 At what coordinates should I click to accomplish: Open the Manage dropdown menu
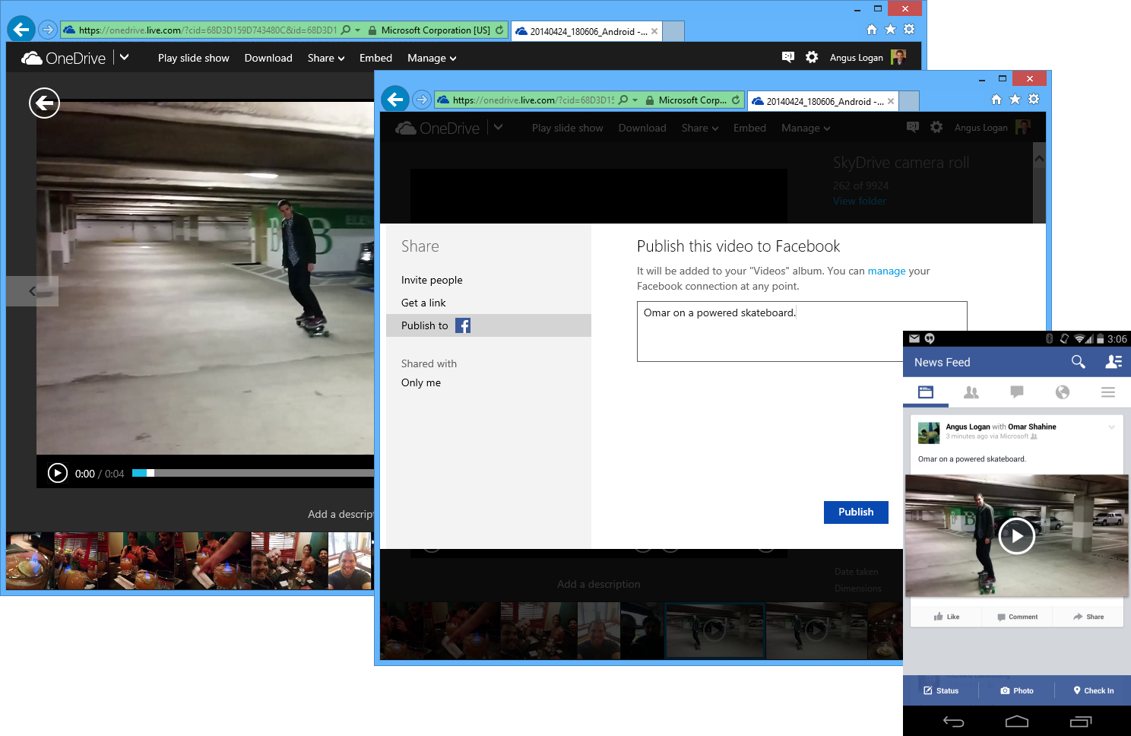click(x=804, y=128)
